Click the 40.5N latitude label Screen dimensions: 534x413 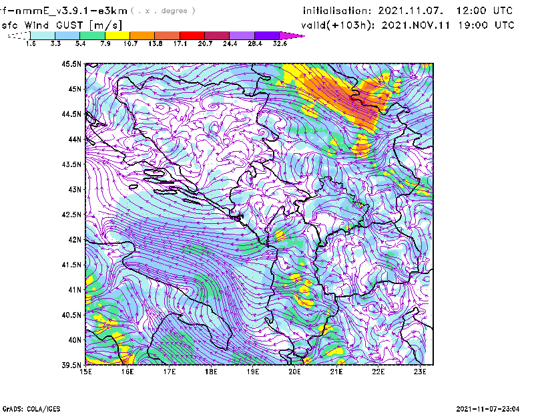[x=71, y=315]
